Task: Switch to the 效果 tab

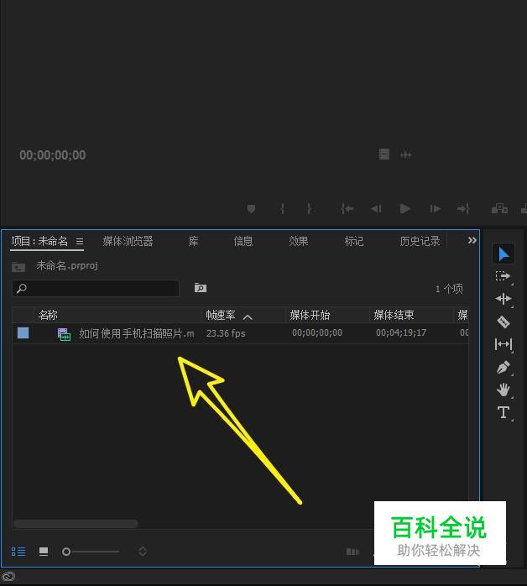Action: 299,242
